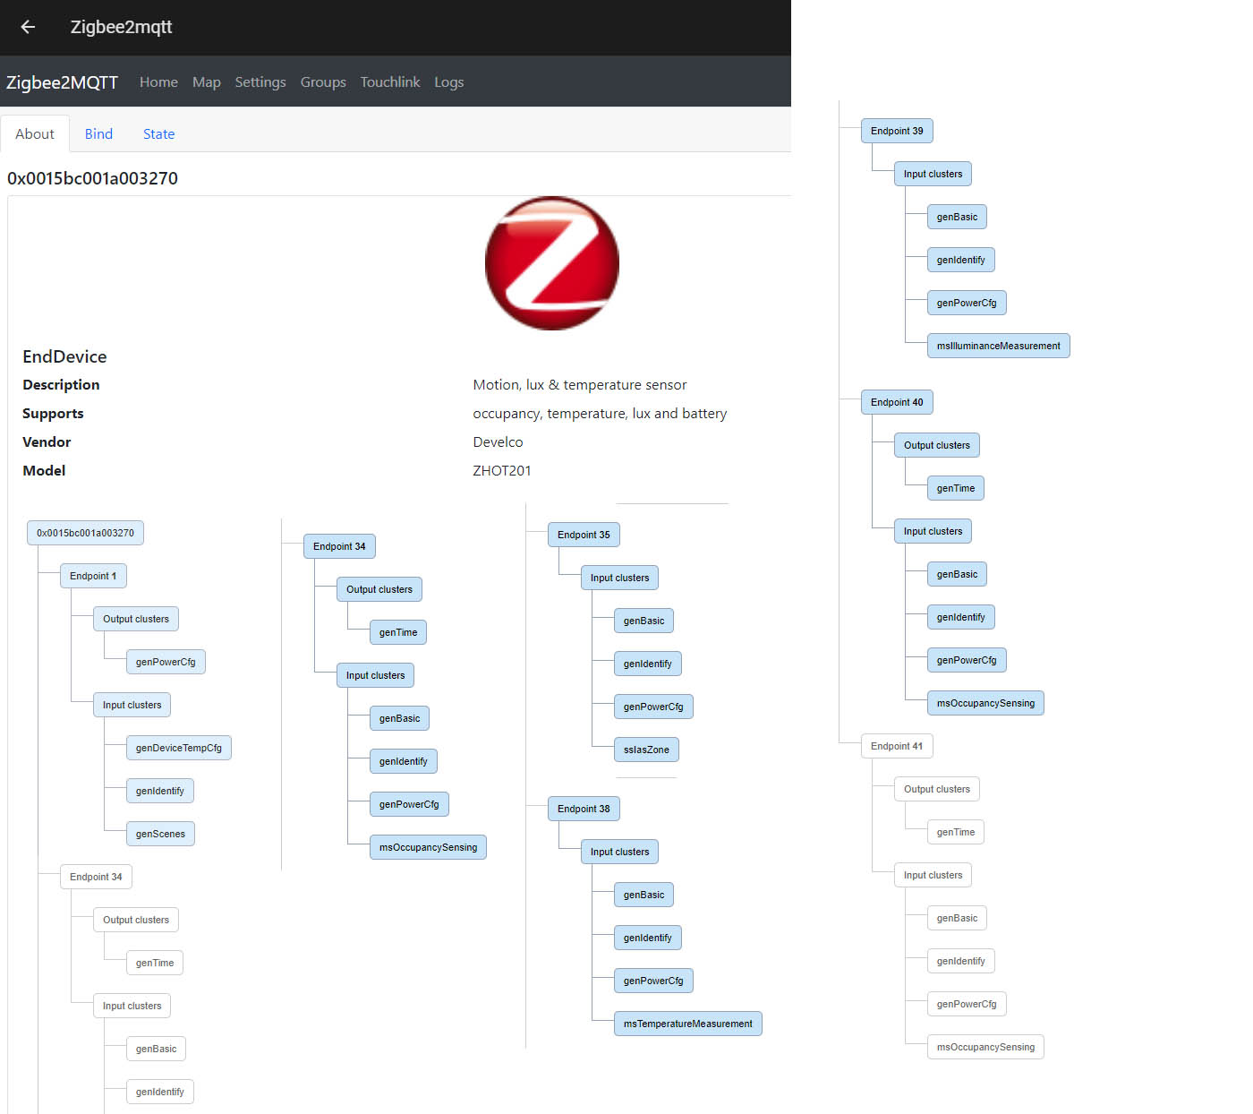Navigate to Groups

click(322, 81)
